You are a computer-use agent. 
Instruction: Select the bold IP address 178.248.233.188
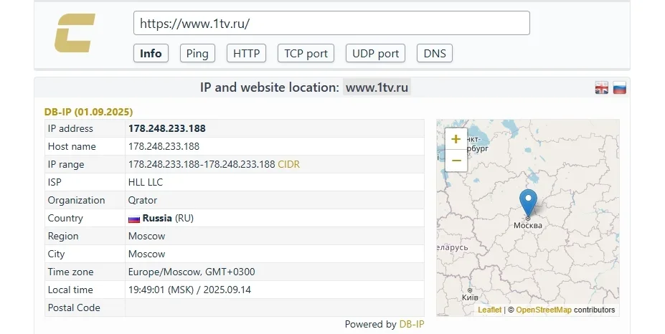click(x=167, y=128)
